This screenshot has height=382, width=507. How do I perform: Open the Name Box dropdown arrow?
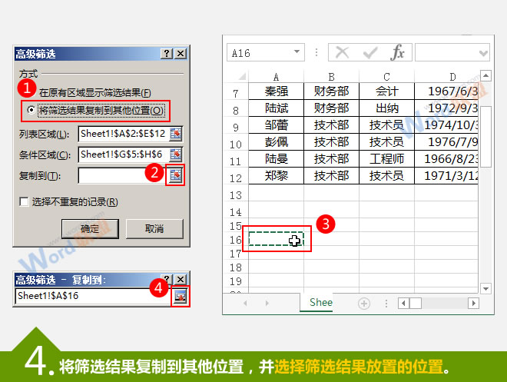(x=297, y=51)
